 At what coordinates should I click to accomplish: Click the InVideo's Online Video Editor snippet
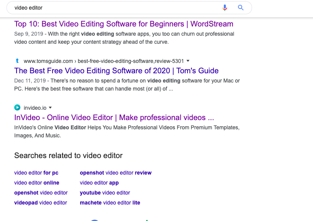click(x=127, y=132)
